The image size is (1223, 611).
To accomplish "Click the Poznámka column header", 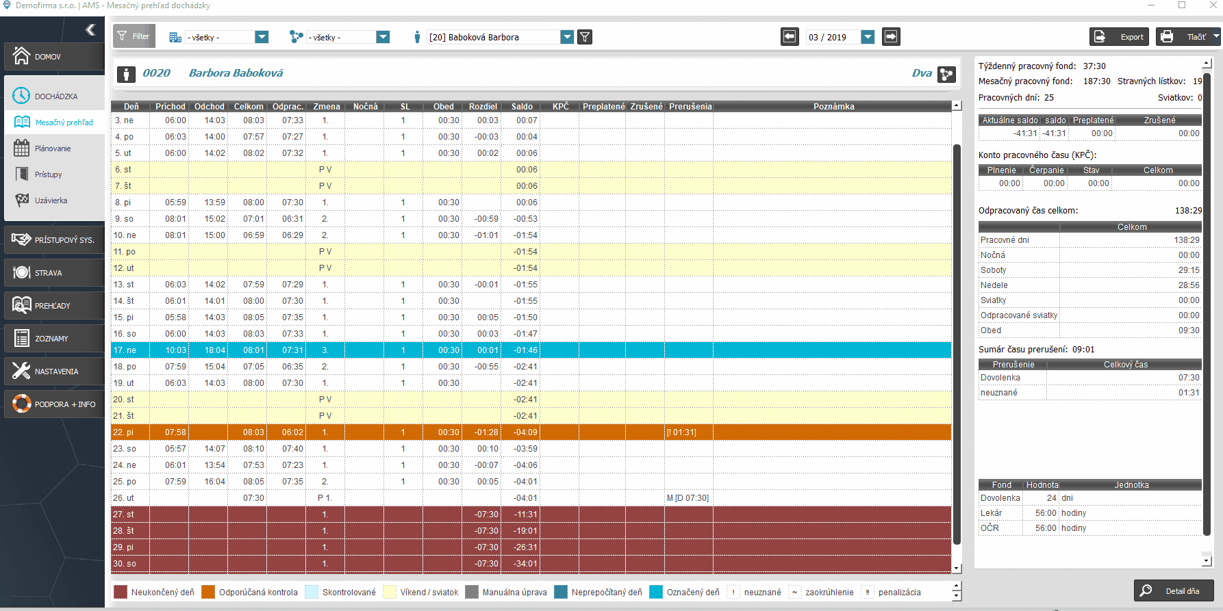I will [x=833, y=107].
